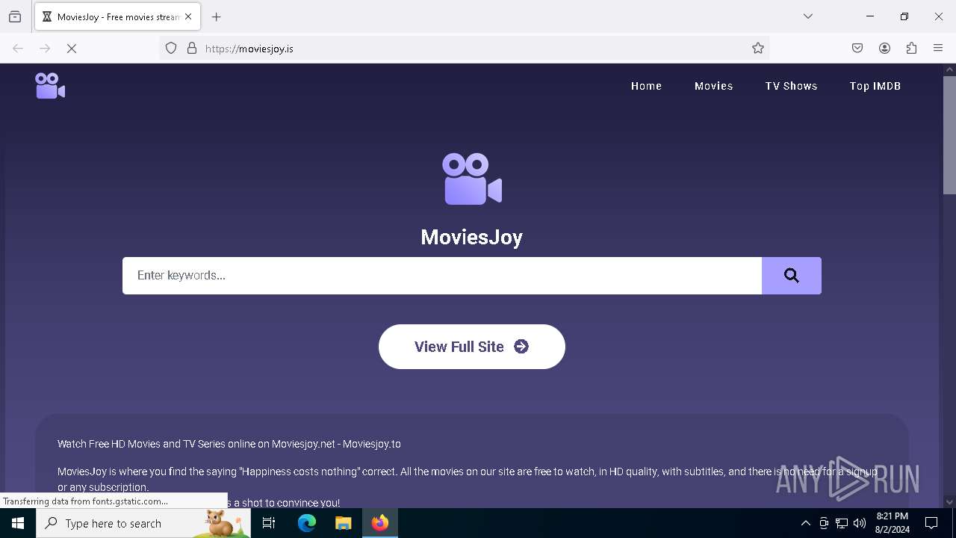
Task: Show hidden system tray icons
Action: (805, 523)
